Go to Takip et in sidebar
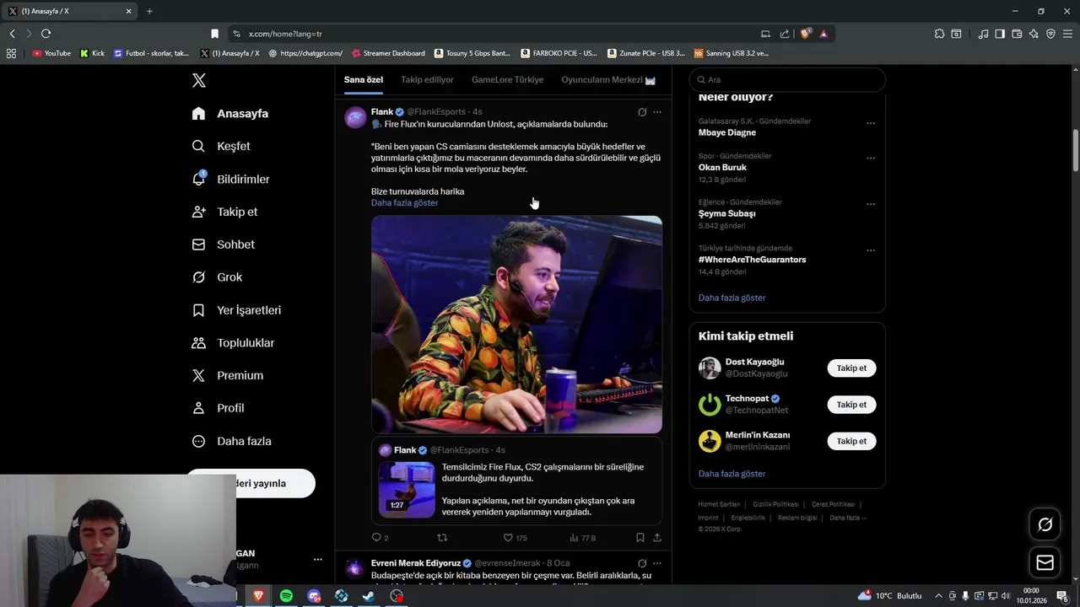This screenshot has width=1080, height=607. pos(224,212)
